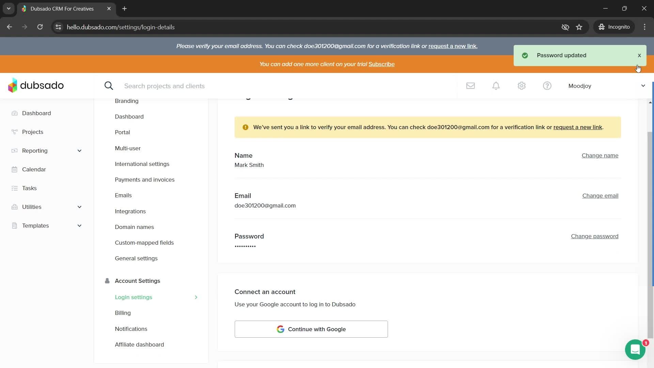Select Login settings item

tap(134, 297)
